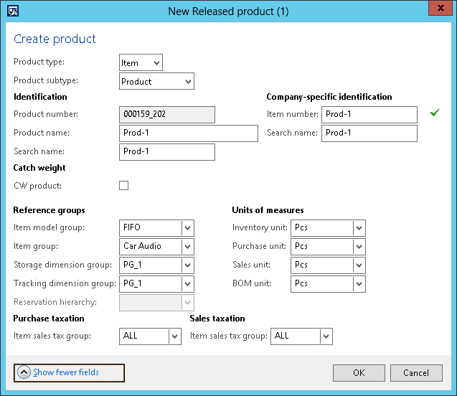
Task: Open the BOM unit dropdown
Action: coord(359,284)
